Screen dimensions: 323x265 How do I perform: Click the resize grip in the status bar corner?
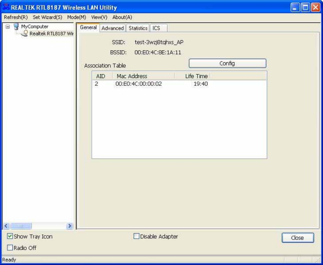(318, 260)
